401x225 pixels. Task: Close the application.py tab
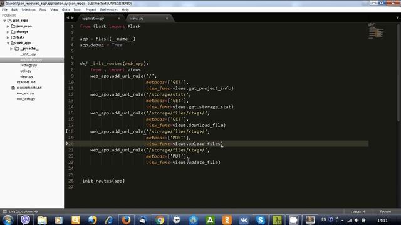point(118,19)
